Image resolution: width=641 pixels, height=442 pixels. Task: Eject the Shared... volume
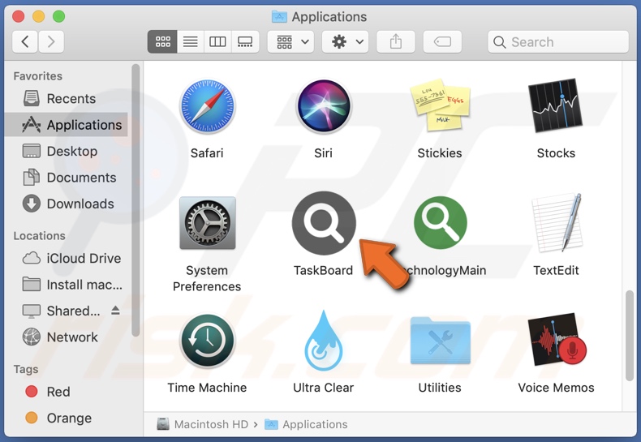[x=116, y=311]
